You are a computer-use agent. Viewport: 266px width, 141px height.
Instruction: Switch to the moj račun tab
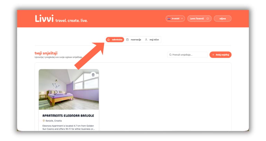(152, 40)
